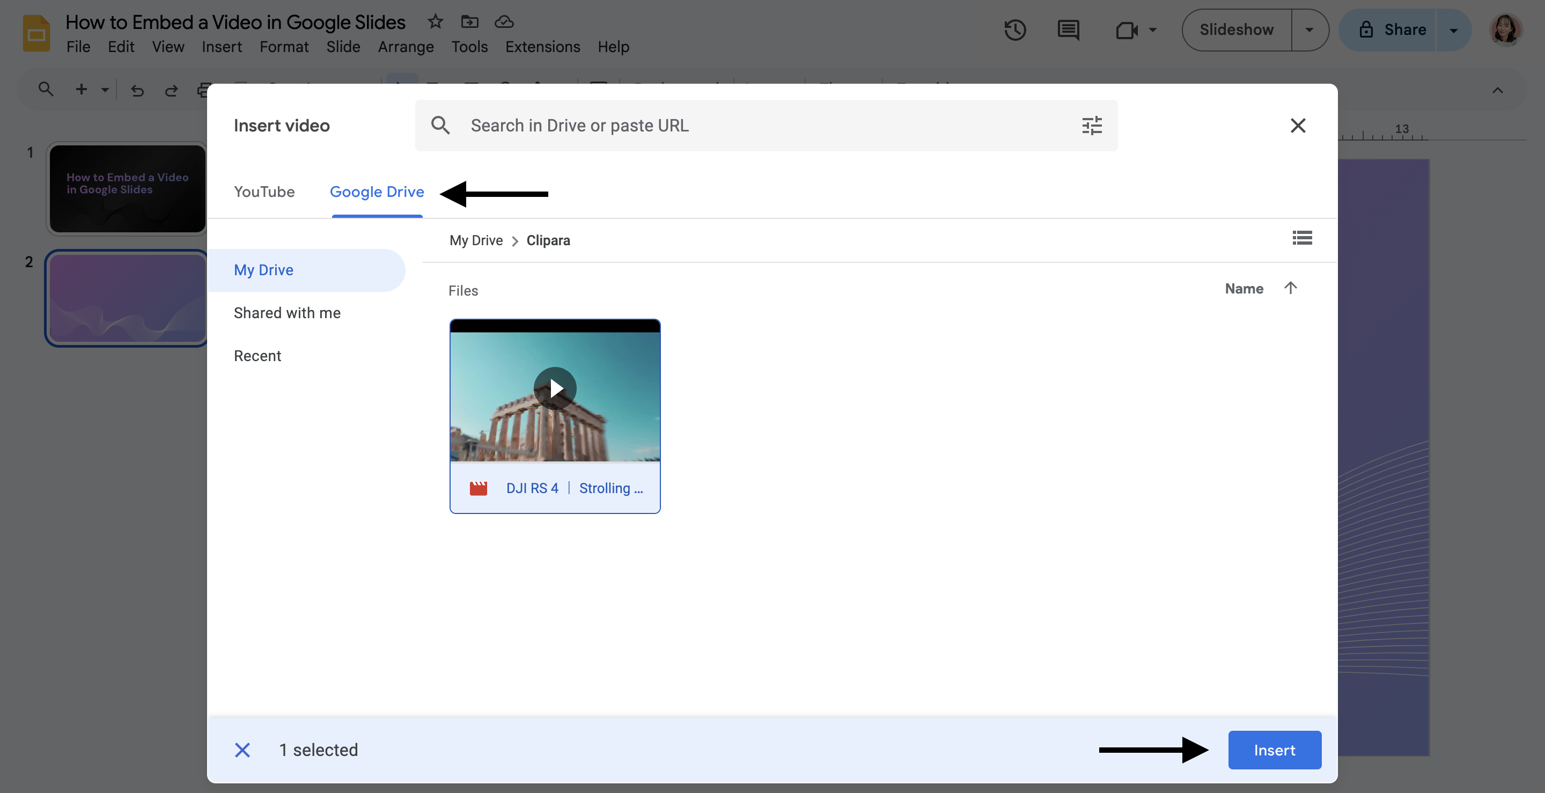Click the undo arrow icon

point(137,90)
